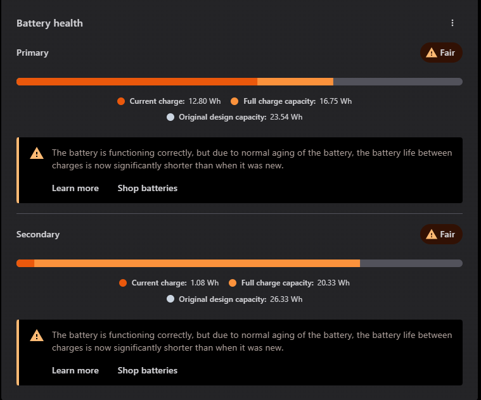Open Shop batteries under Primary battery
The width and height of the screenshot is (481, 400).
coord(147,188)
